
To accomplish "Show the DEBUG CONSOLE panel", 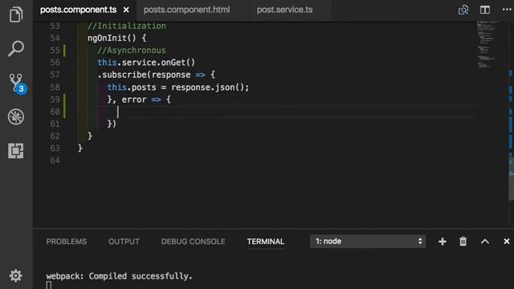I will tap(193, 242).
